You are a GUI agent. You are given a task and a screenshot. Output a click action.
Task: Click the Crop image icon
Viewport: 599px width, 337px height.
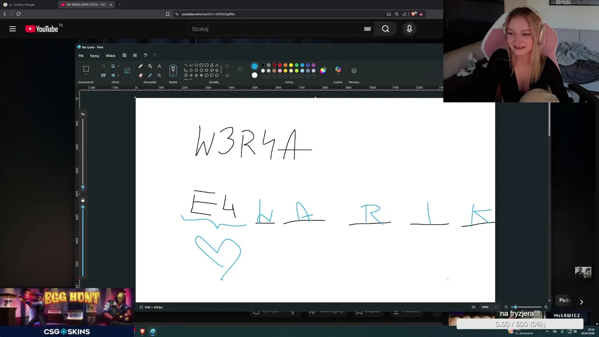(103, 66)
